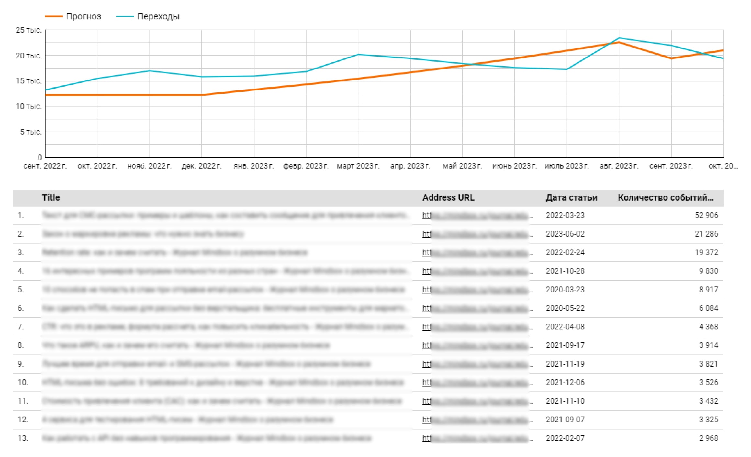Open the URL link in row 9
Viewport: 751px width, 457px height.
[477, 364]
